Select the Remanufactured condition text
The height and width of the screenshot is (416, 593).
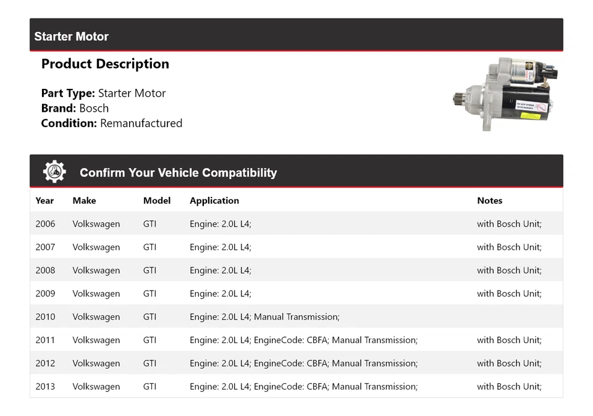(141, 123)
